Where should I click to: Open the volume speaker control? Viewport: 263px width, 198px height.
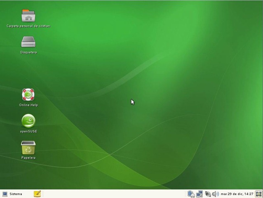(216, 194)
